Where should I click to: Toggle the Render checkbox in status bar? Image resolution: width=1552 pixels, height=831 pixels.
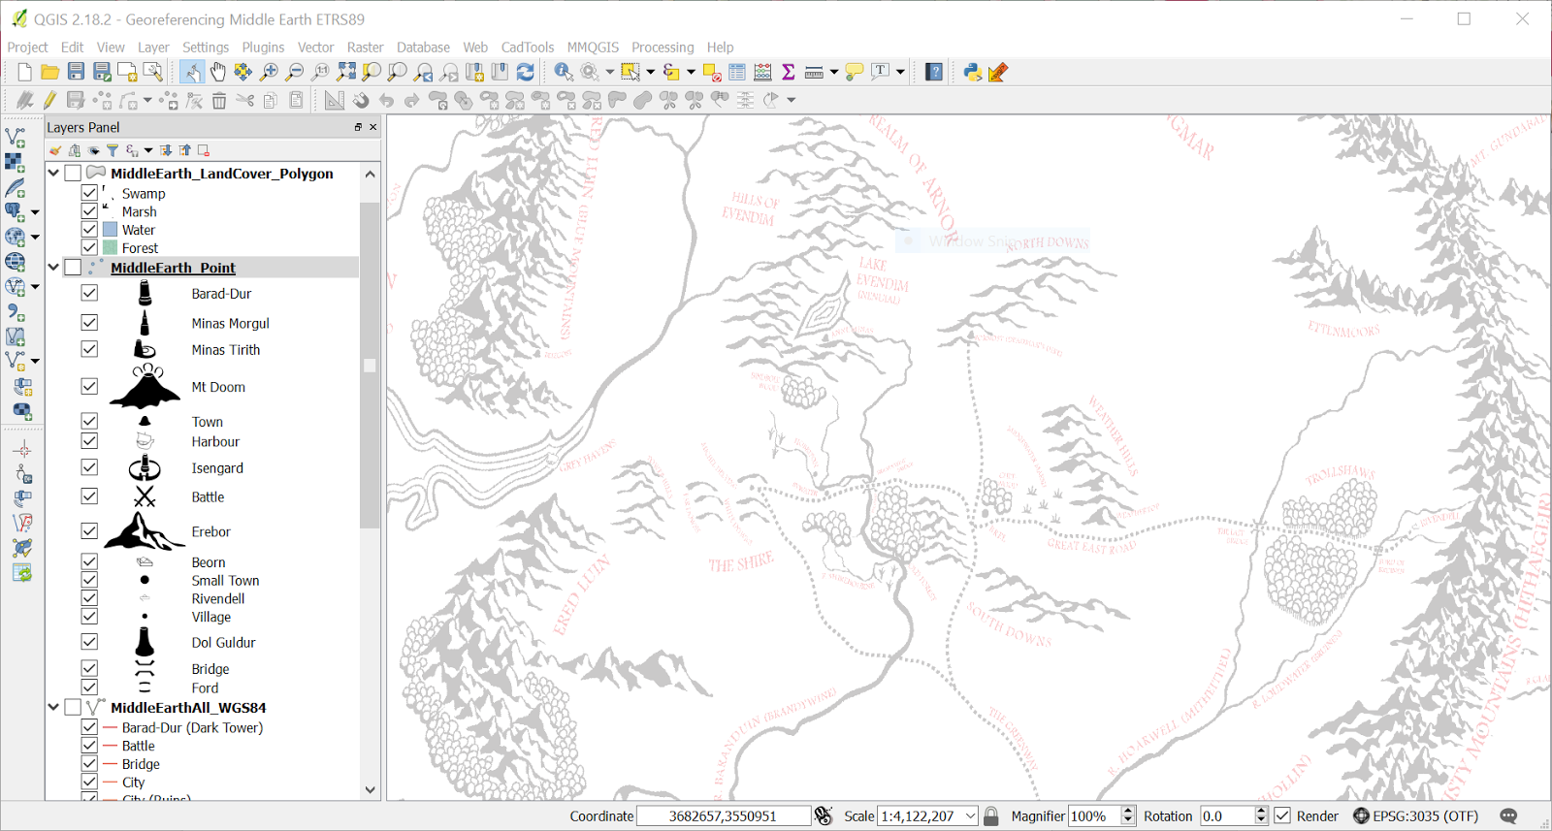(1282, 815)
